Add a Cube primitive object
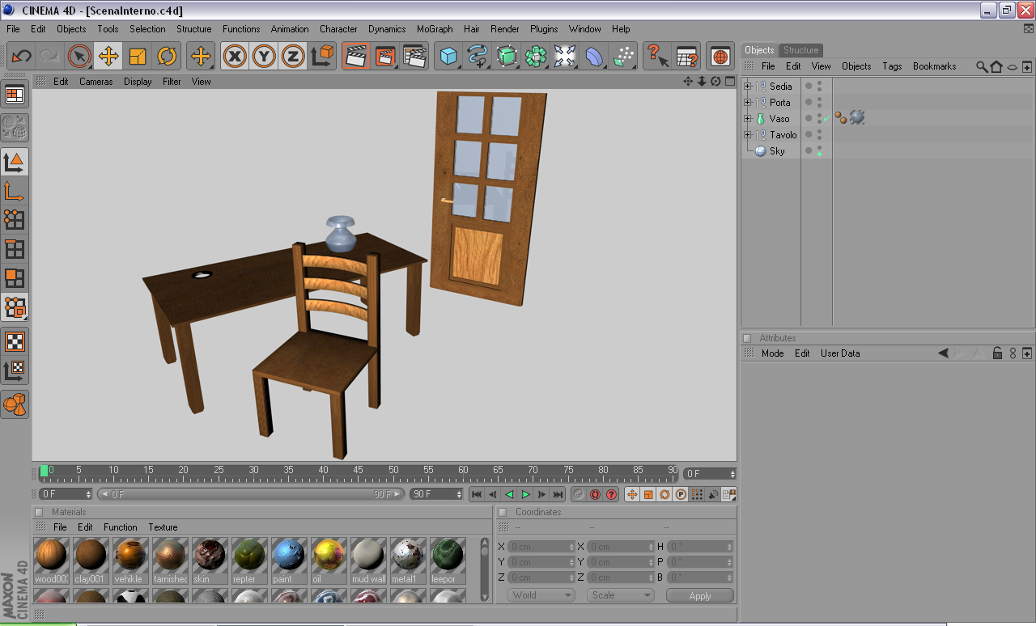Viewport: 1036px width, 626px height. pyautogui.click(x=448, y=57)
